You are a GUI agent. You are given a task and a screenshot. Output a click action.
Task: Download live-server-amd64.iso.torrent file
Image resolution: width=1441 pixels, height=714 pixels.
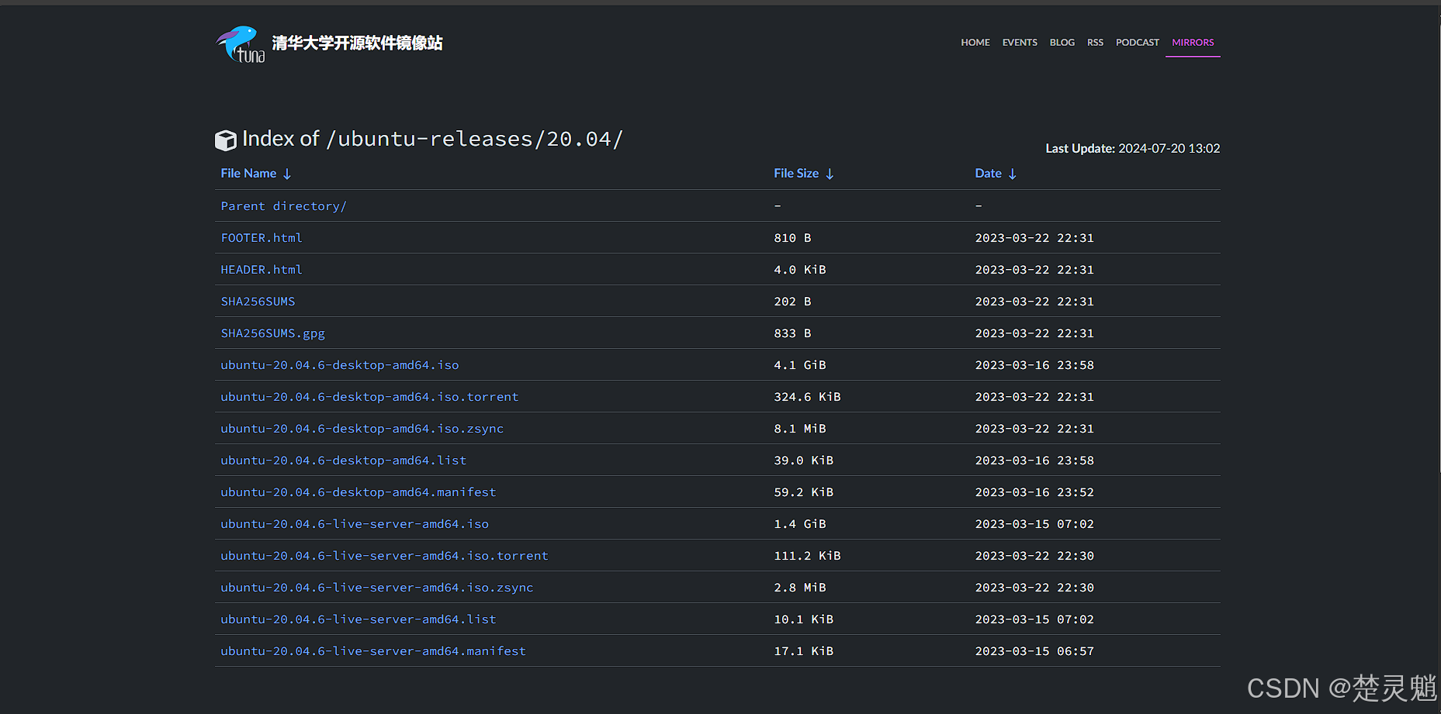[x=384, y=556]
